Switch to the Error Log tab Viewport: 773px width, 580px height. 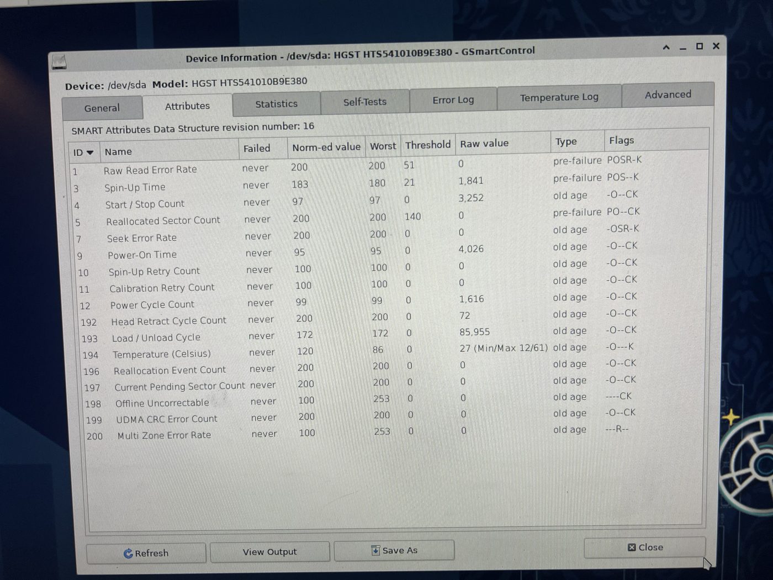click(x=453, y=100)
